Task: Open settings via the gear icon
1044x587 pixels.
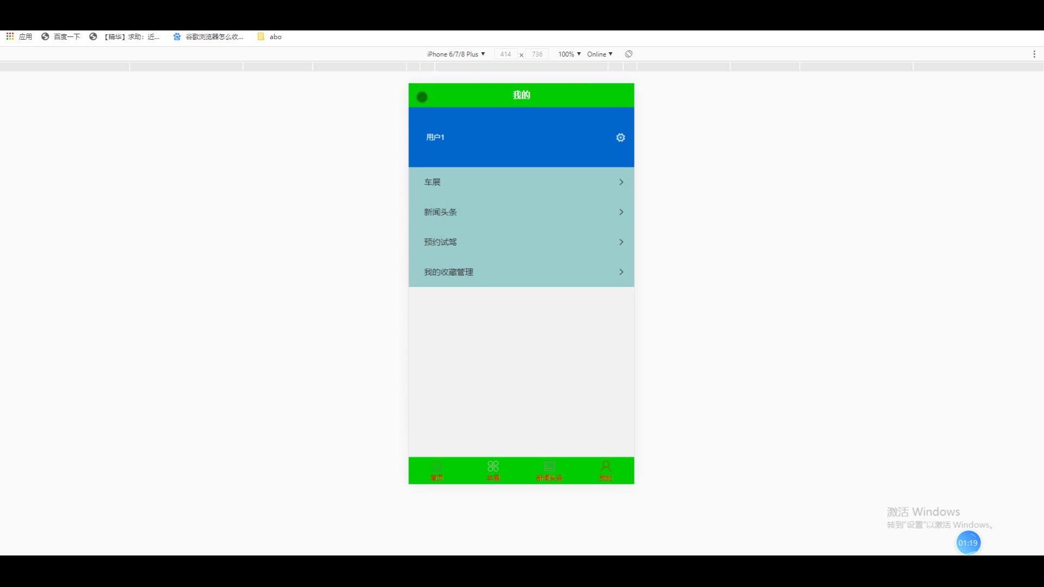Action: pyautogui.click(x=620, y=138)
